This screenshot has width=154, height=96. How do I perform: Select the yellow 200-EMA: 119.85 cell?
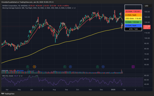coord(133,18)
